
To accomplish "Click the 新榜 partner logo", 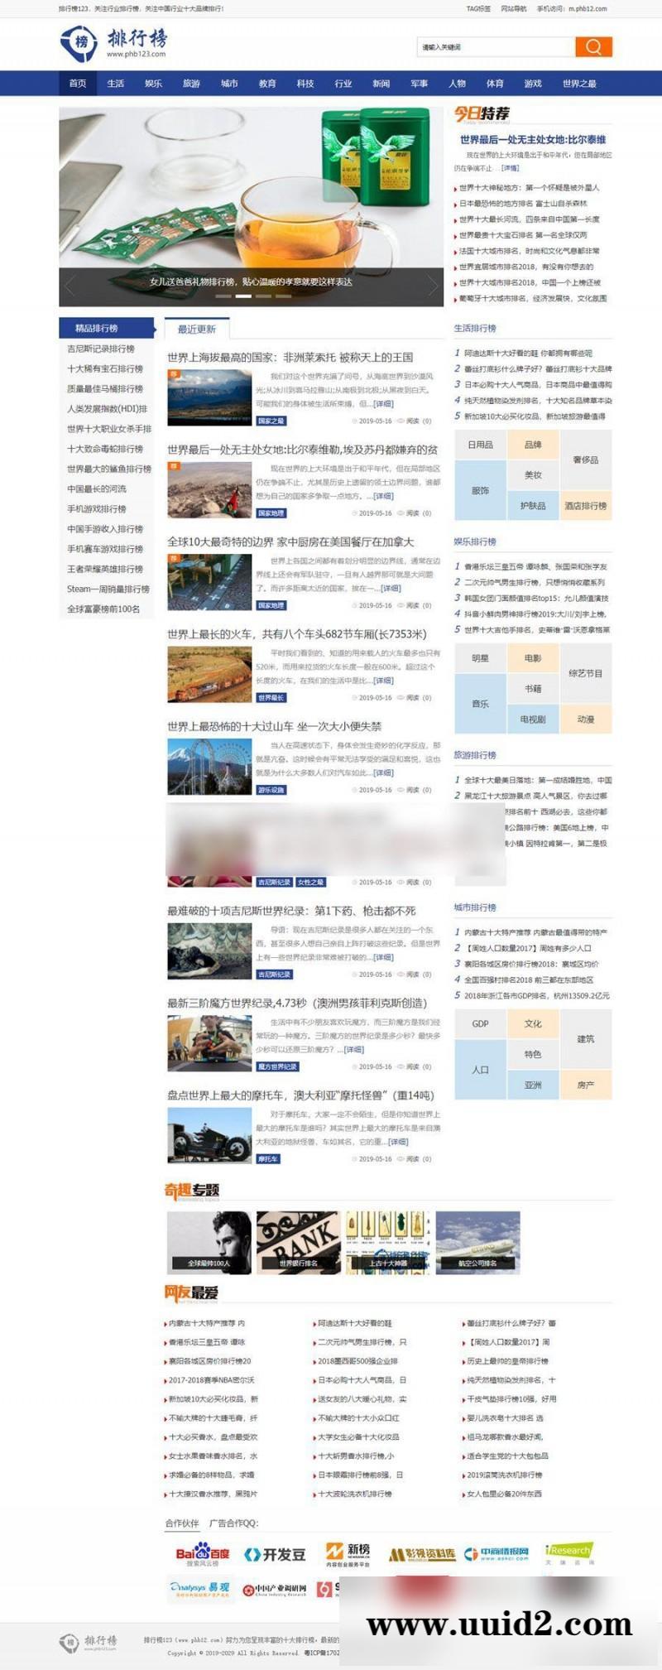I will point(348,1553).
